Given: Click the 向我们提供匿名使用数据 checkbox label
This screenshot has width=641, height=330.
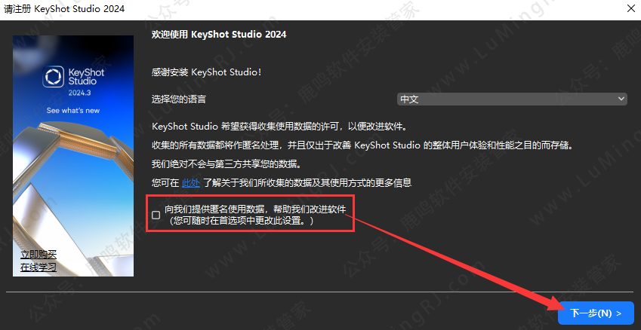Looking at the screenshot, I should (255, 209).
